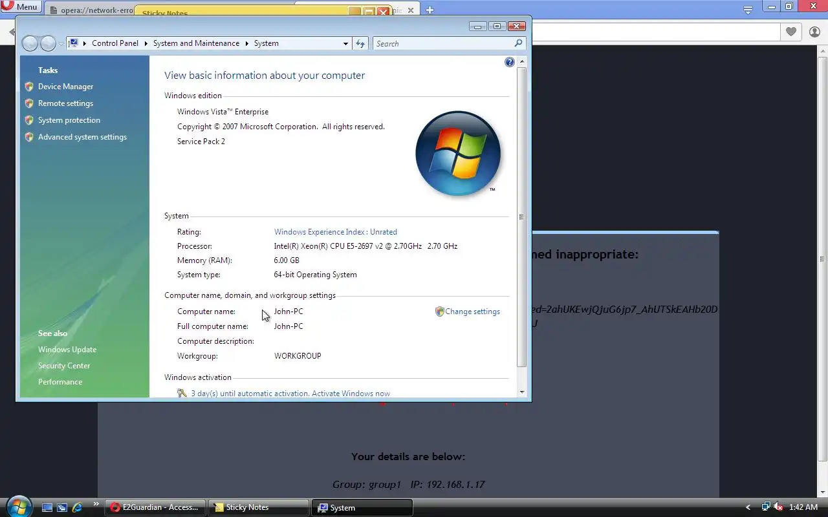The height and width of the screenshot is (517, 828).
Task: Go forward in the System window
Action: click(x=49, y=43)
